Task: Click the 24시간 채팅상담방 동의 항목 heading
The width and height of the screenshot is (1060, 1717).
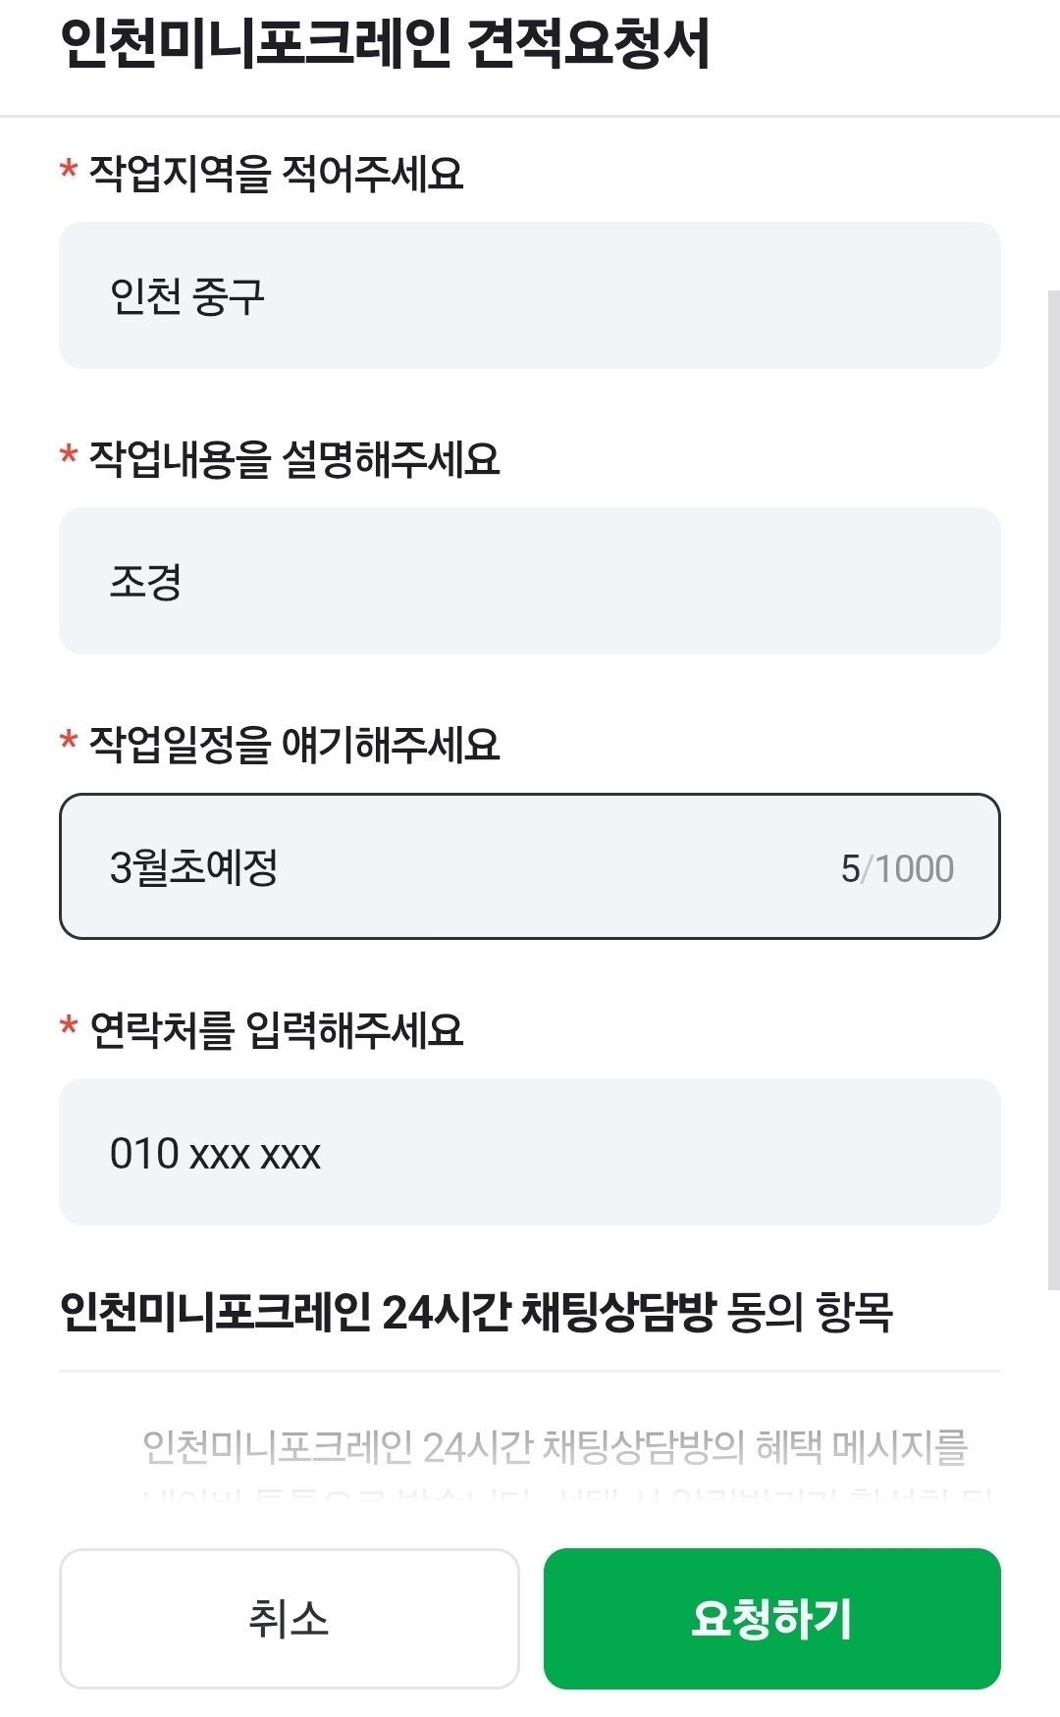Action: [476, 1312]
